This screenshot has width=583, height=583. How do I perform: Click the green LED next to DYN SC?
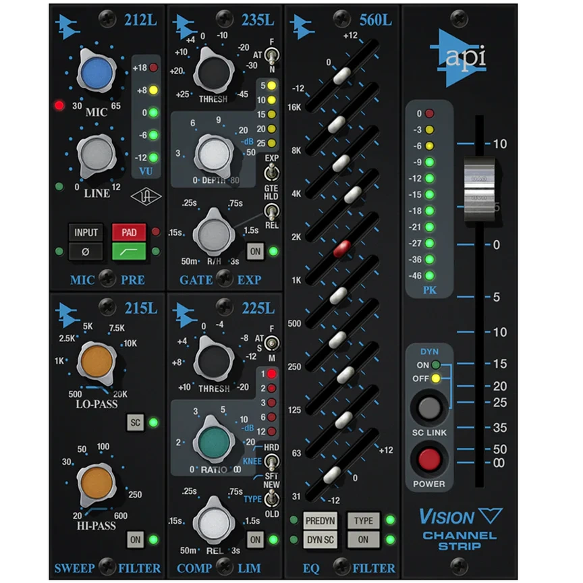pyautogui.click(x=294, y=539)
